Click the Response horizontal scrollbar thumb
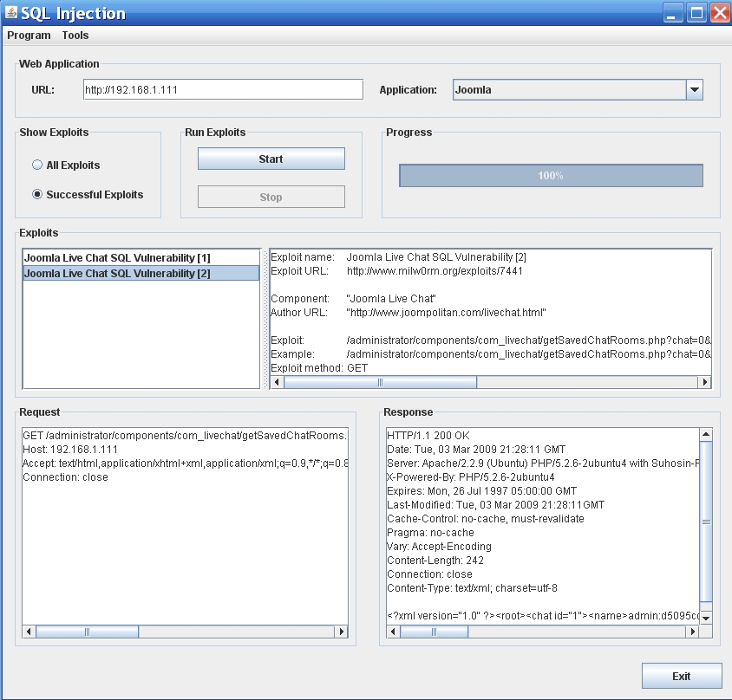The image size is (732, 700). (x=435, y=632)
